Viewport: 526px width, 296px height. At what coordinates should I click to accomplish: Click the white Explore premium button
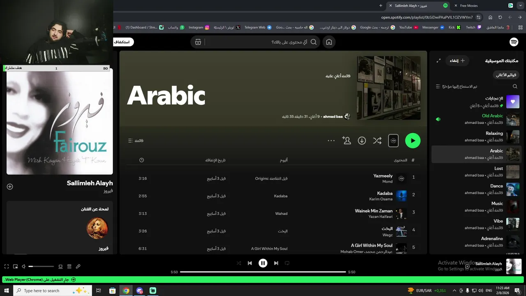pyautogui.click(x=123, y=42)
